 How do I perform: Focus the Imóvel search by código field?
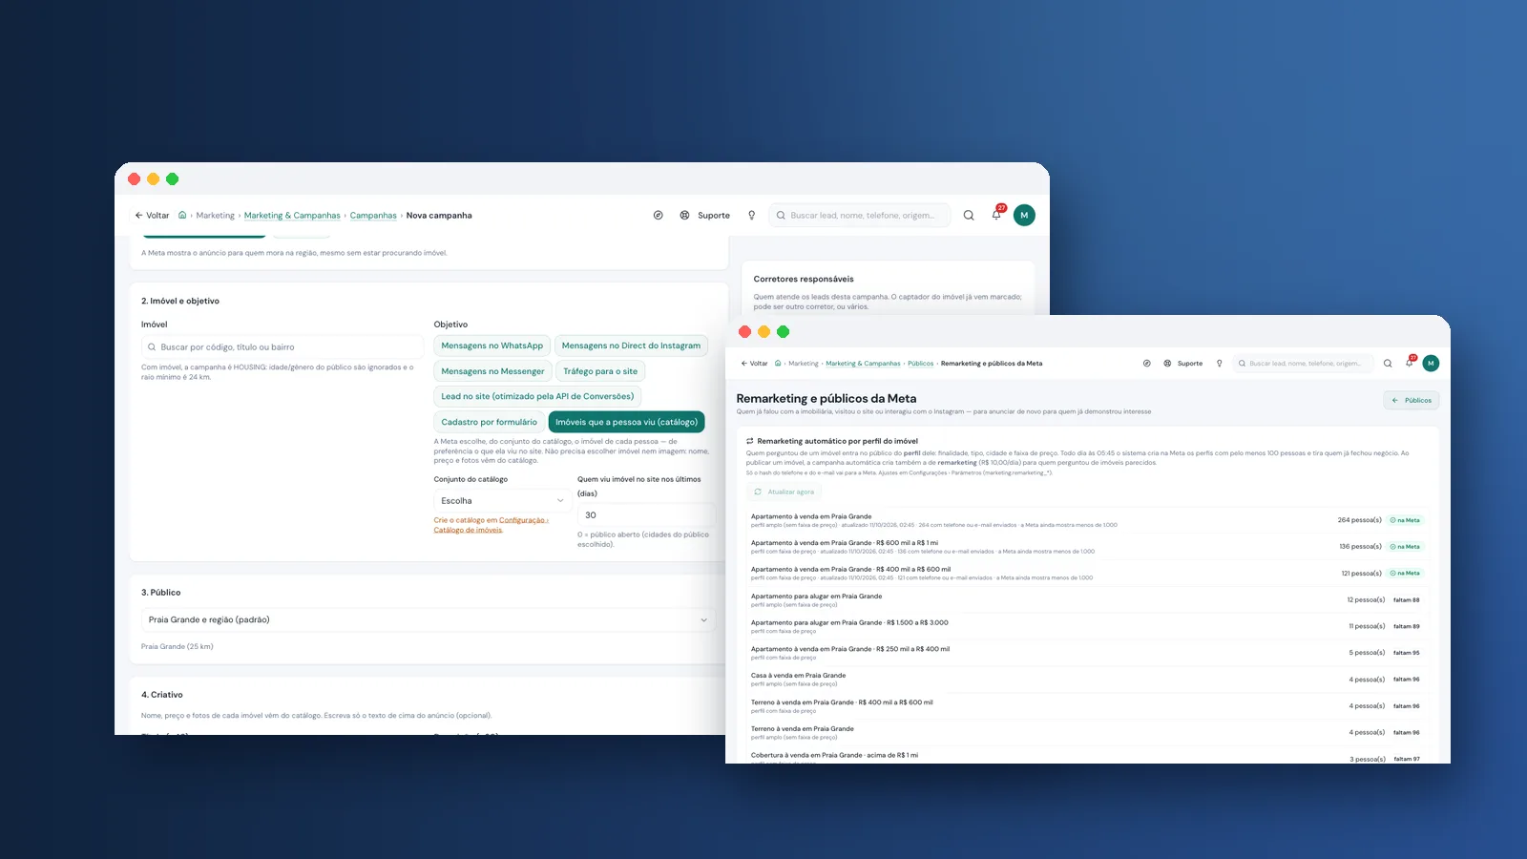click(x=282, y=347)
